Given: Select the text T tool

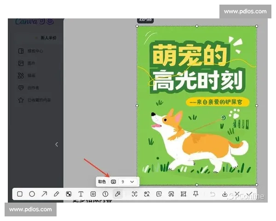Looking at the screenshot, I should point(81,194).
